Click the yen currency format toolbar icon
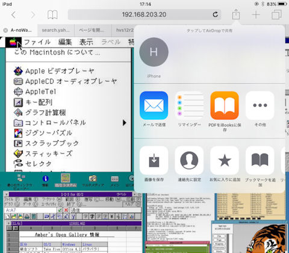 pos(111,216)
